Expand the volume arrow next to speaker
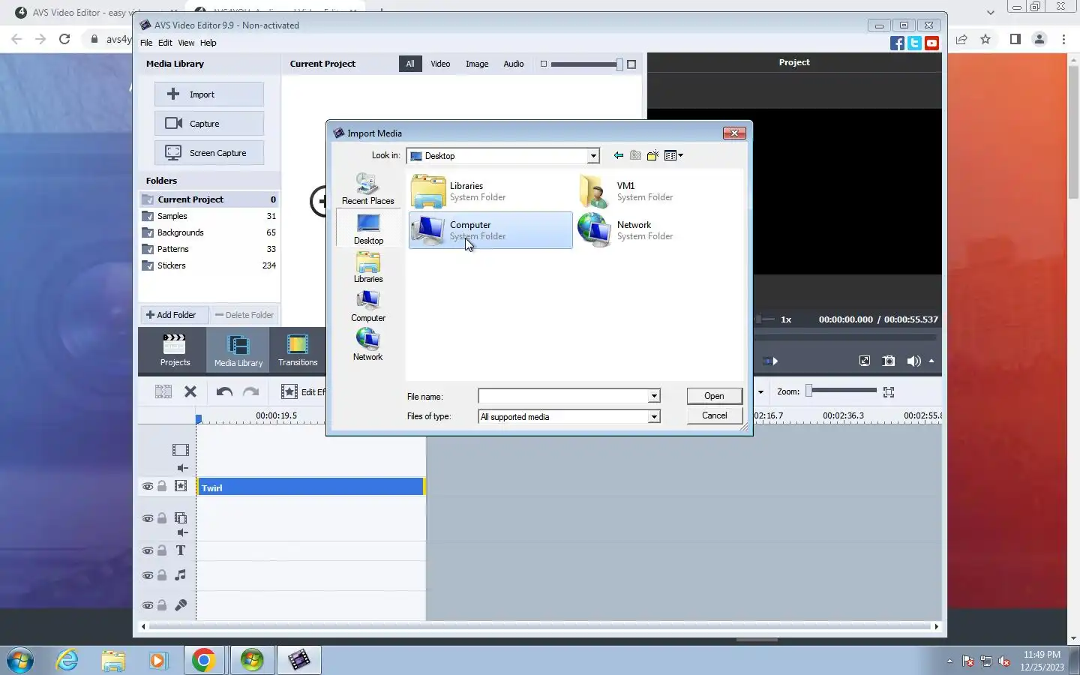 pos(931,361)
